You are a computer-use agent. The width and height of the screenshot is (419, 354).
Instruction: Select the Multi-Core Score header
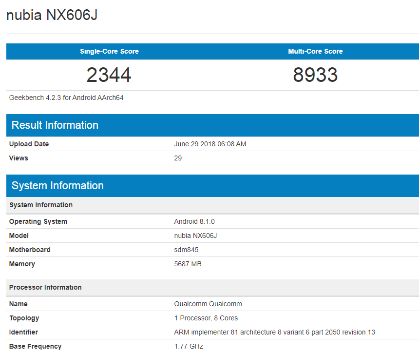[315, 51]
